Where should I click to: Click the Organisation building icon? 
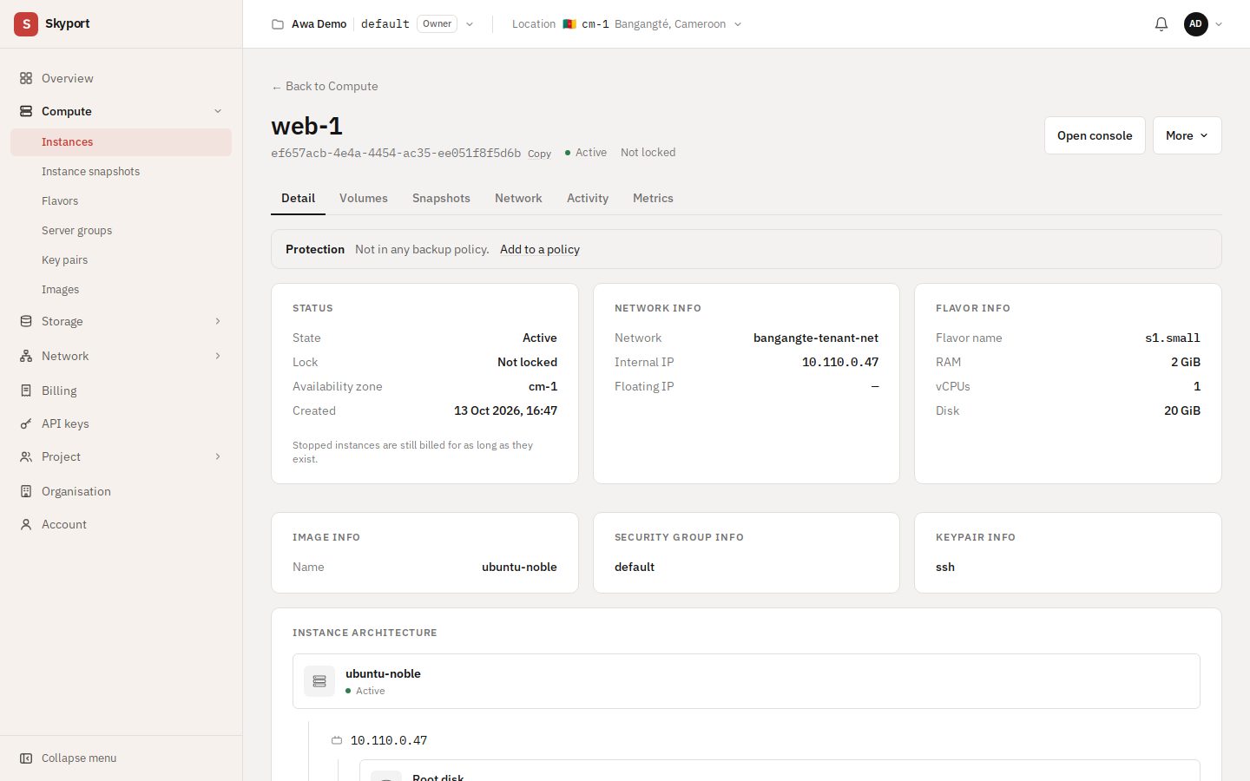click(26, 491)
